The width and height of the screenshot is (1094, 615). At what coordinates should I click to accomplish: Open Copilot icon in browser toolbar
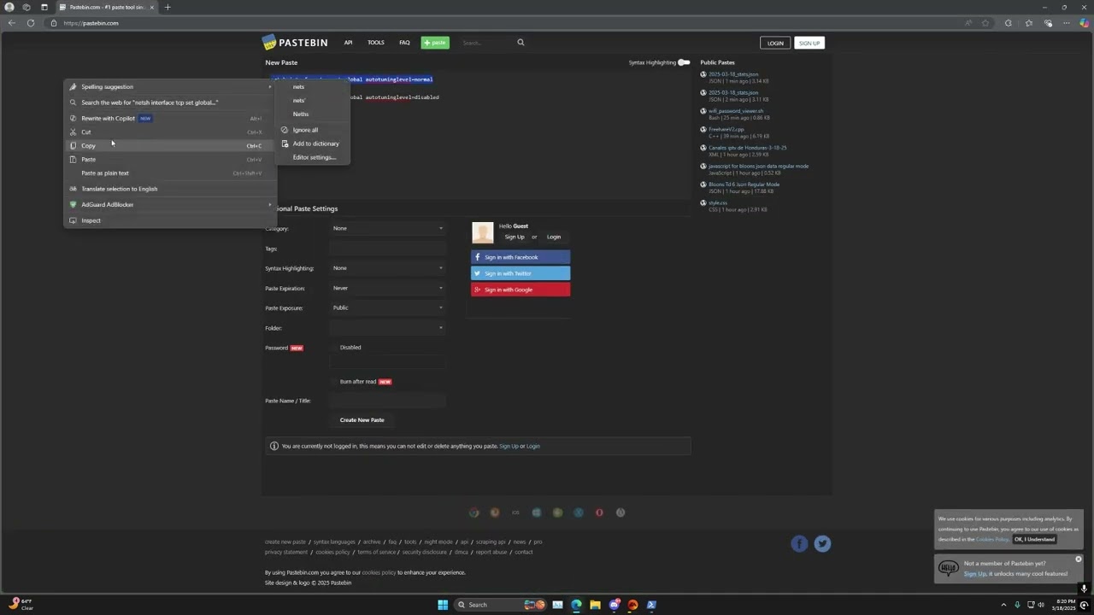[1085, 23]
